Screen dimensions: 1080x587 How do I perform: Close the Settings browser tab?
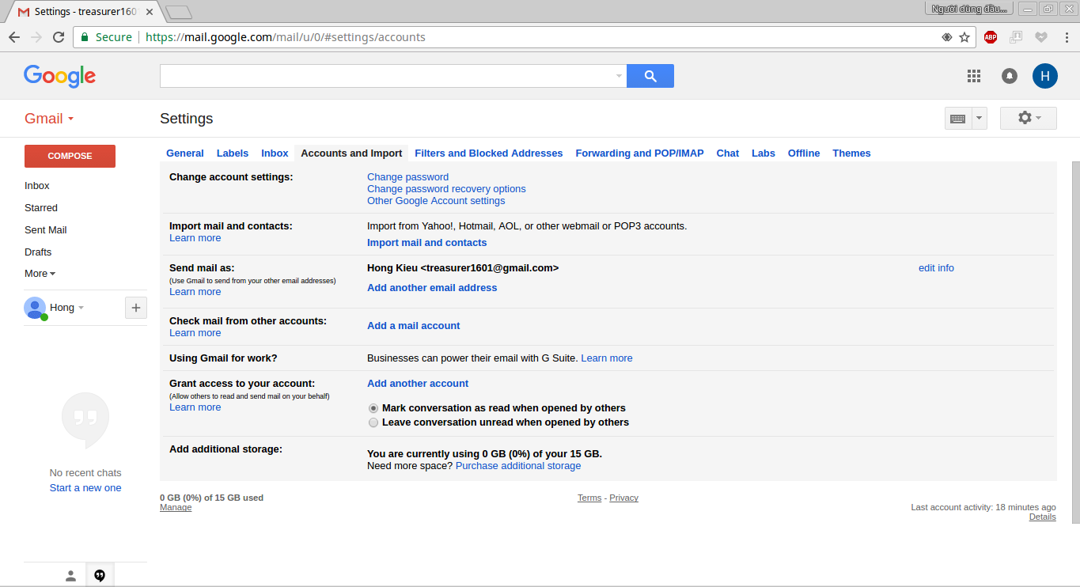pyautogui.click(x=150, y=12)
